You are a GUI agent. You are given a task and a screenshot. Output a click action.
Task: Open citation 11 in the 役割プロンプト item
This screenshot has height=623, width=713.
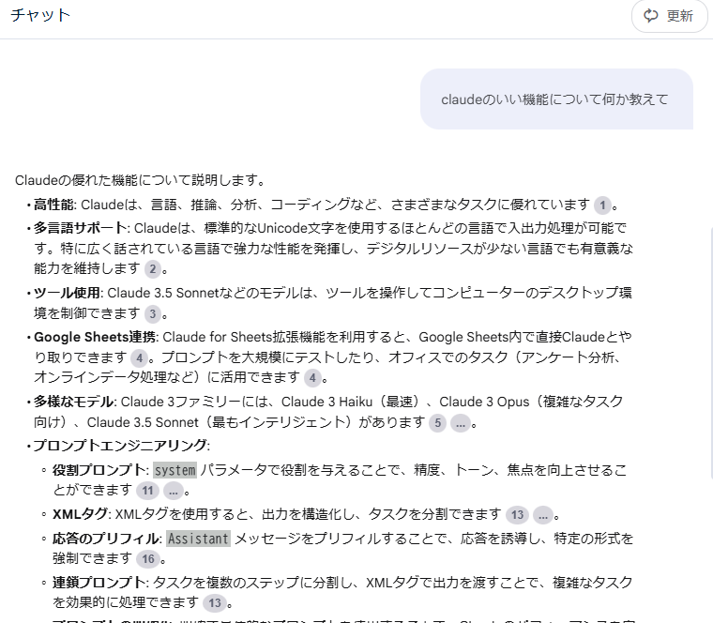[148, 491]
